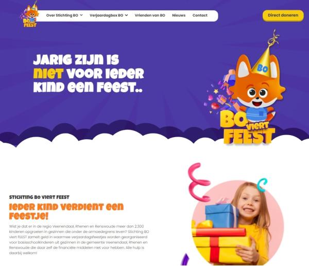
Task: Open the Nieuws page
Action: tap(179, 15)
